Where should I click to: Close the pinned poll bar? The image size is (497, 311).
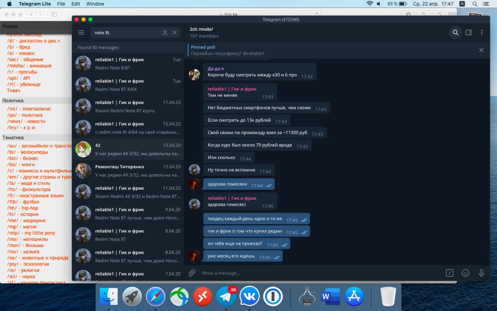[x=481, y=50]
